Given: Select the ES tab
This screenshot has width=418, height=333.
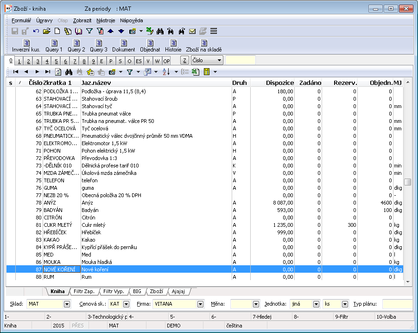Looking at the screenshot, I should click(139, 61).
